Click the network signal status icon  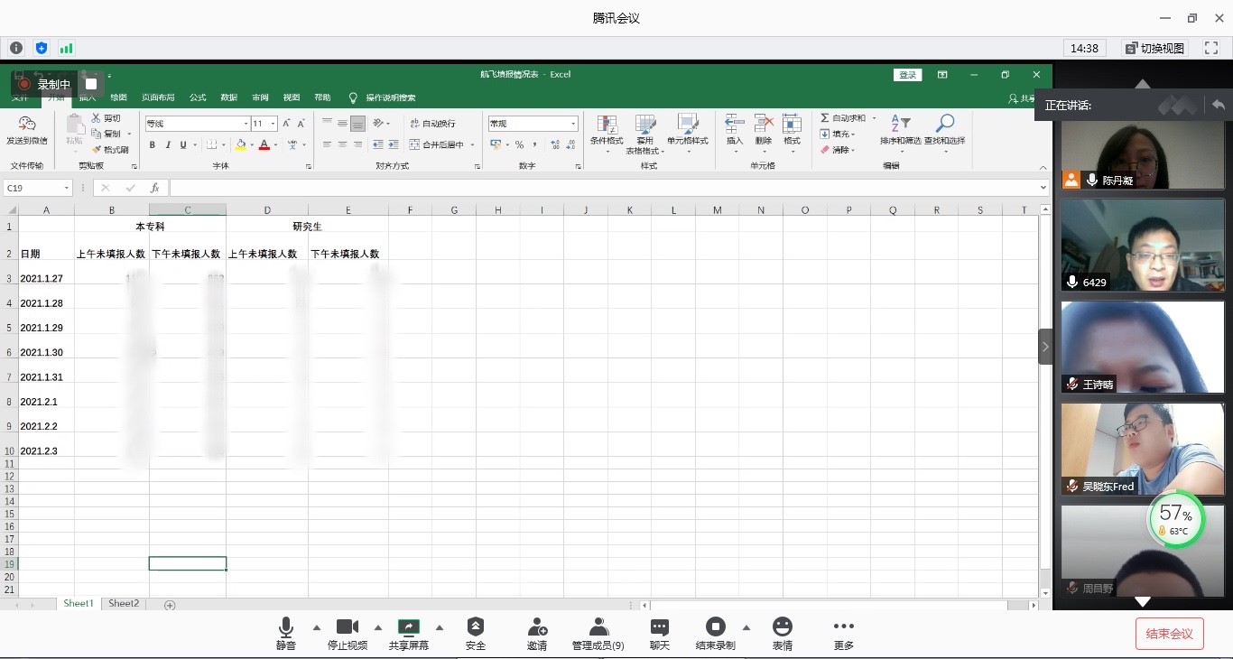tap(66, 48)
